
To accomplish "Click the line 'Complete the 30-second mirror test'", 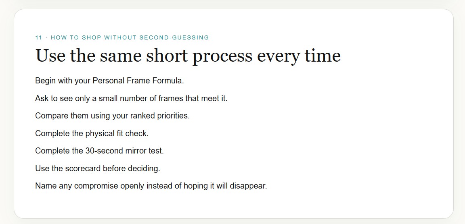I will pyautogui.click(x=99, y=151).
